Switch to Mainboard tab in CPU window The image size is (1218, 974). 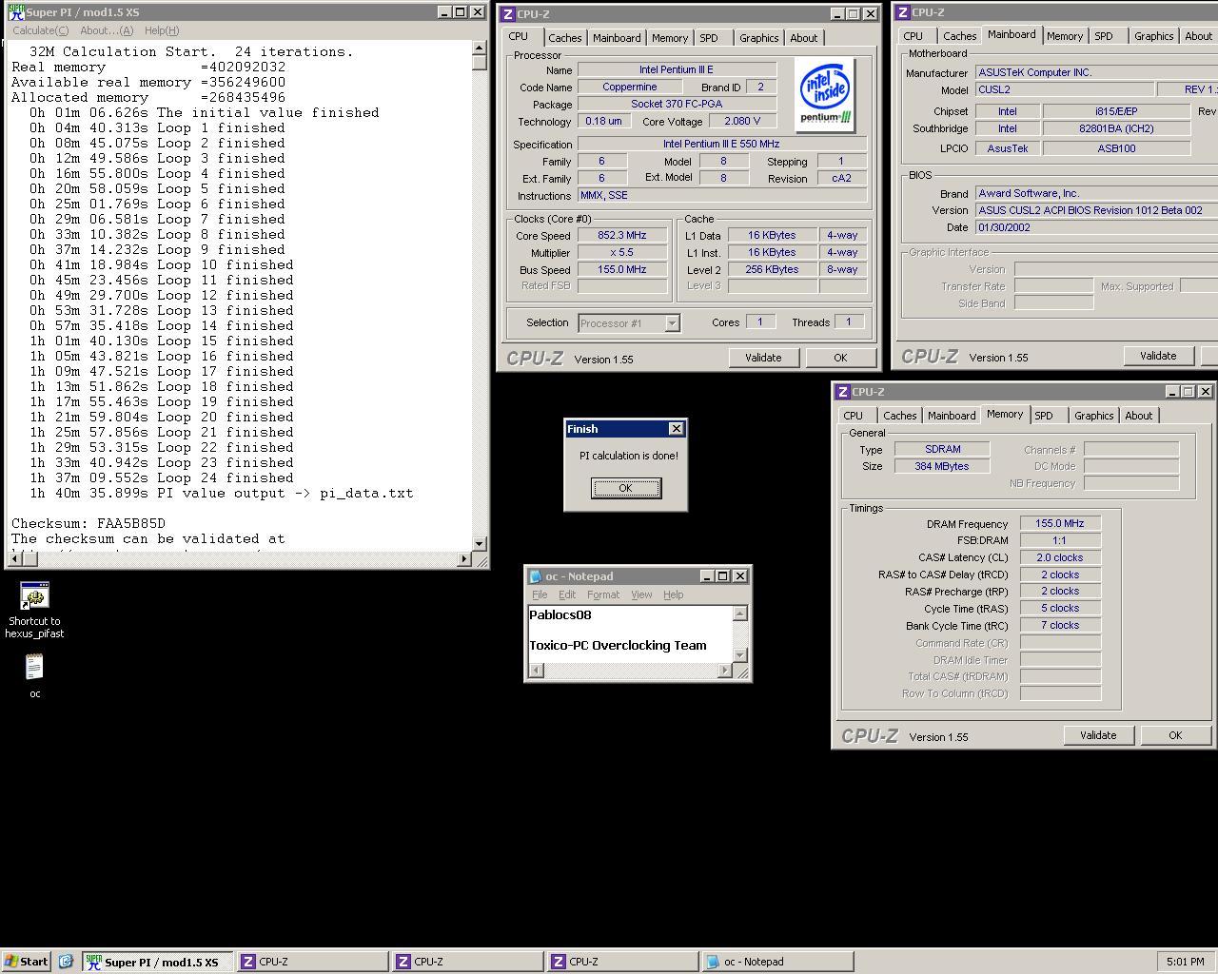[x=617, y=38]
